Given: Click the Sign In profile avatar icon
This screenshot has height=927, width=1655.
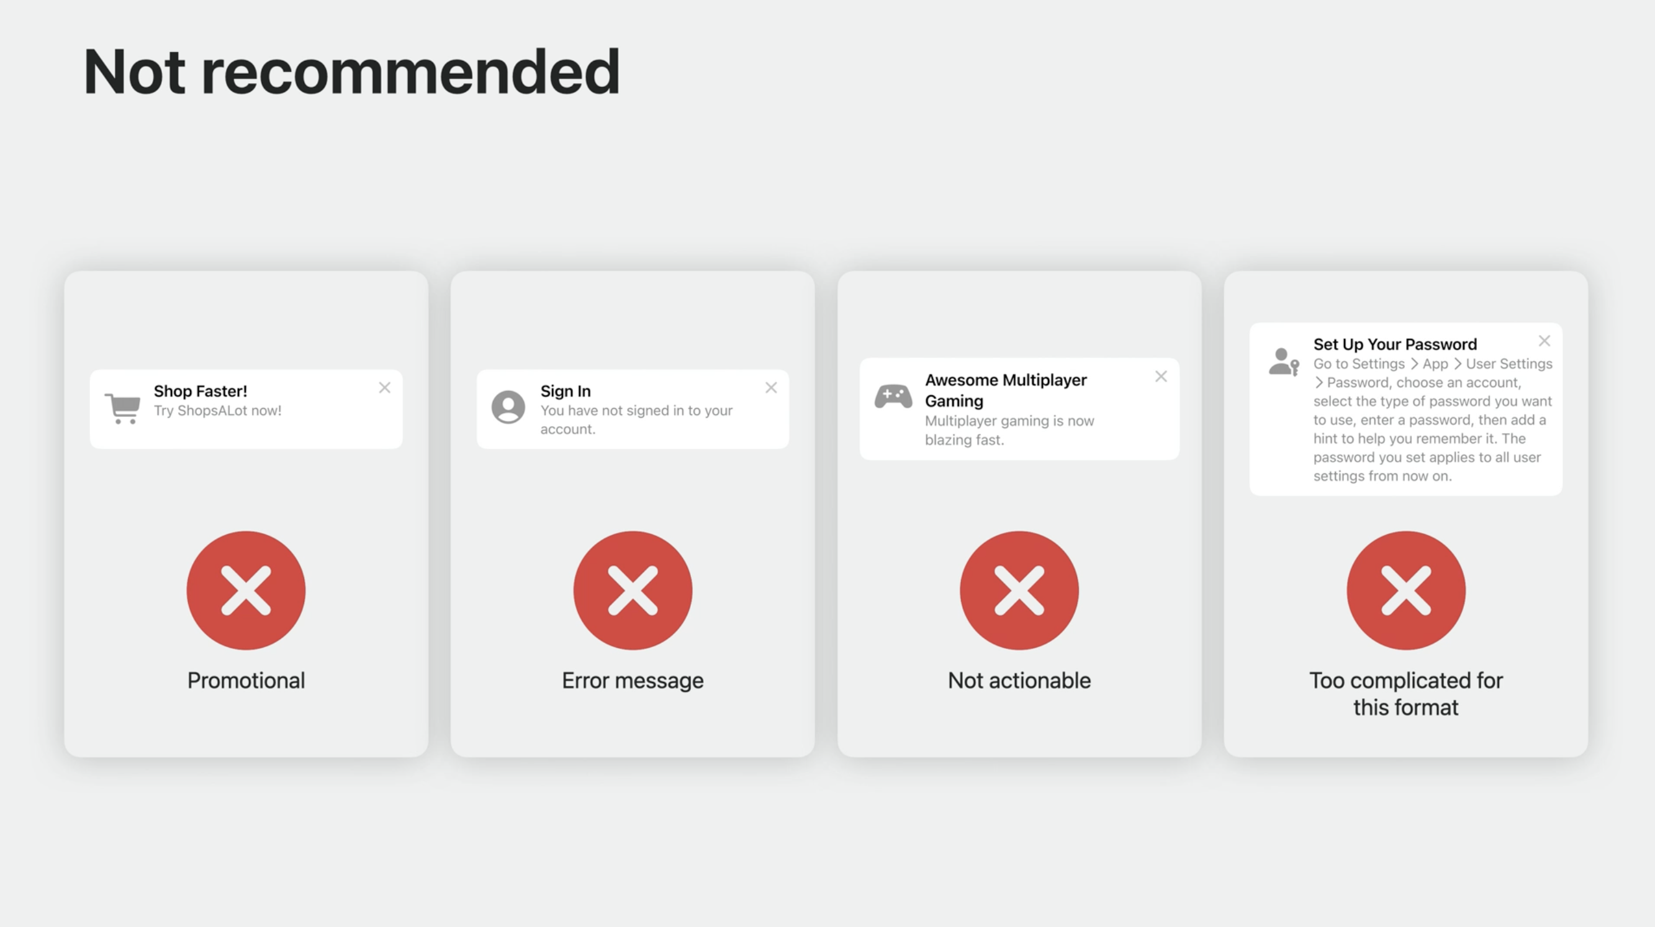Looking at the screenshot, I should (508, 407).
